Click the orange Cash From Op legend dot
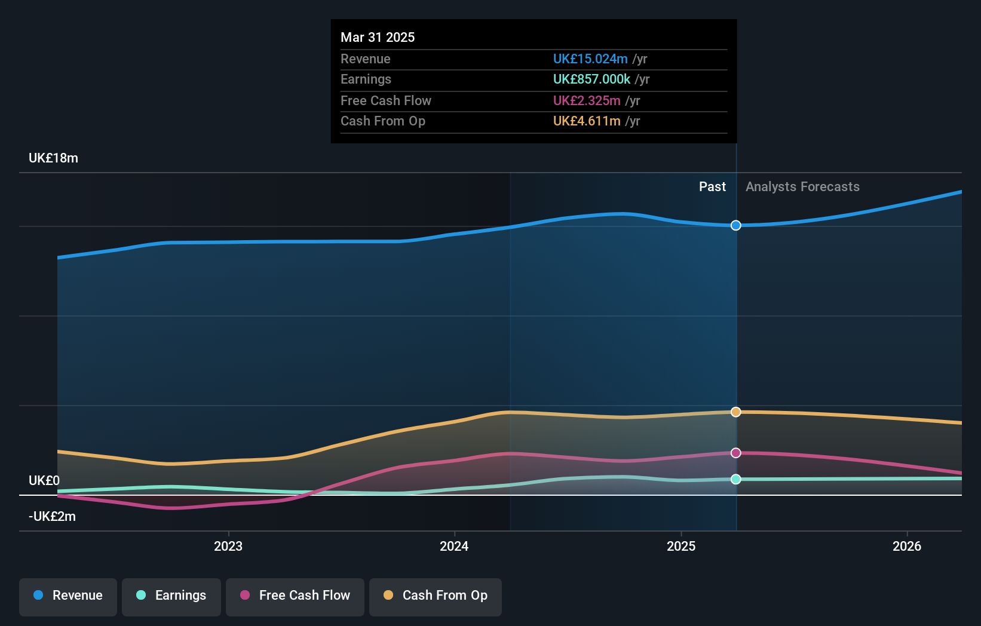 tap(388, 595)
